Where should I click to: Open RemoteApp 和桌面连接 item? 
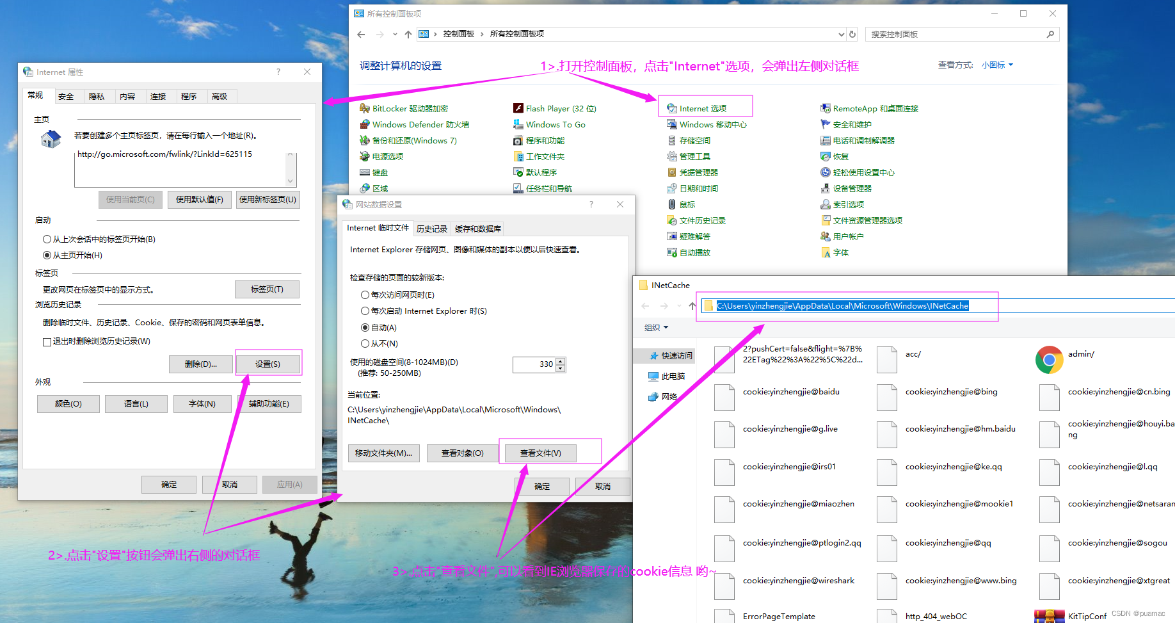click(x=870, y=109)
